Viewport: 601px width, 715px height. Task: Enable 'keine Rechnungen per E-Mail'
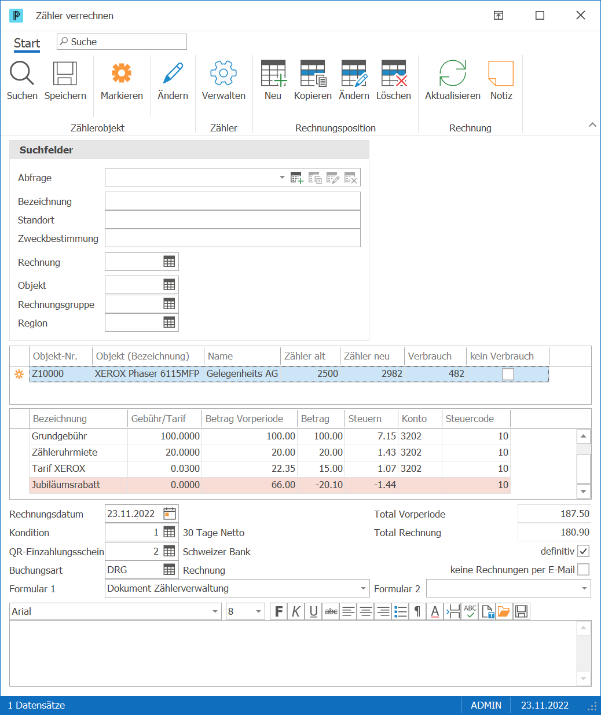[x=584, y=570]
